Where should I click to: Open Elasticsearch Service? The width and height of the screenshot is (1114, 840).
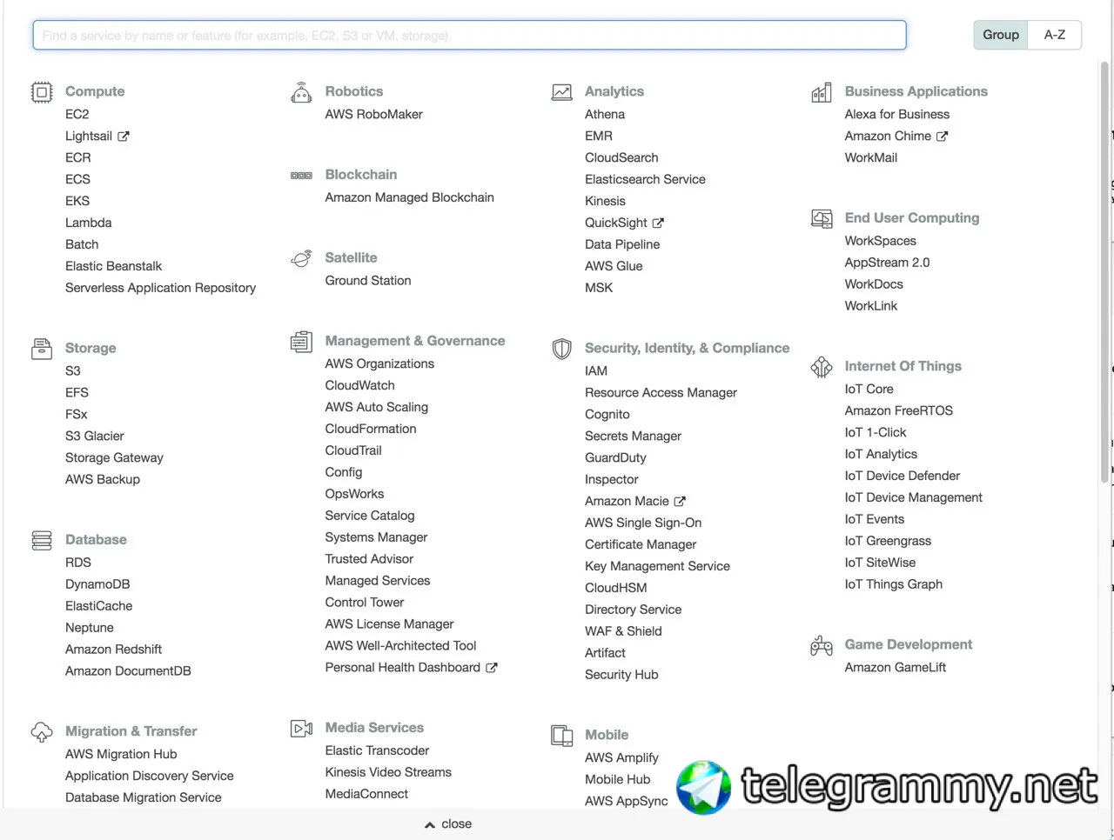click(646, 179)
